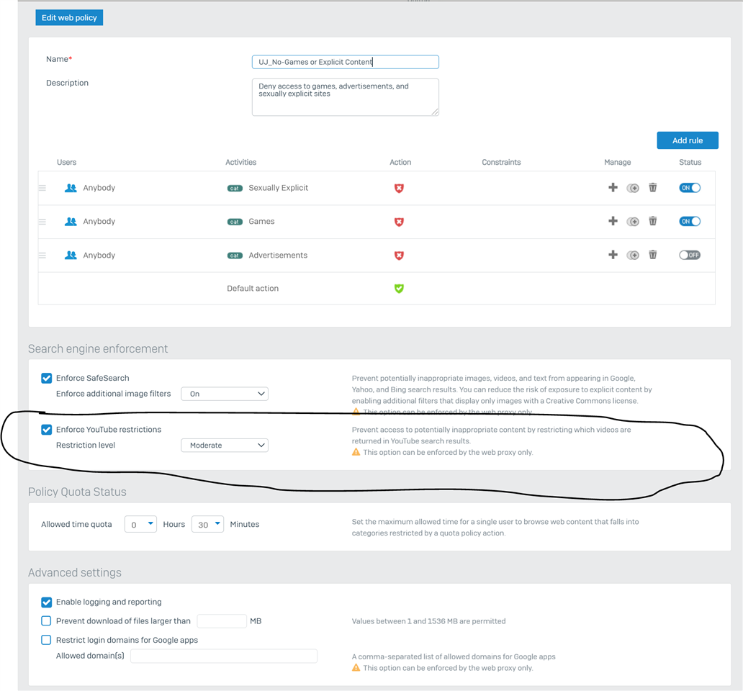Click Anybody in the Games row

click(x=99, y=221)
